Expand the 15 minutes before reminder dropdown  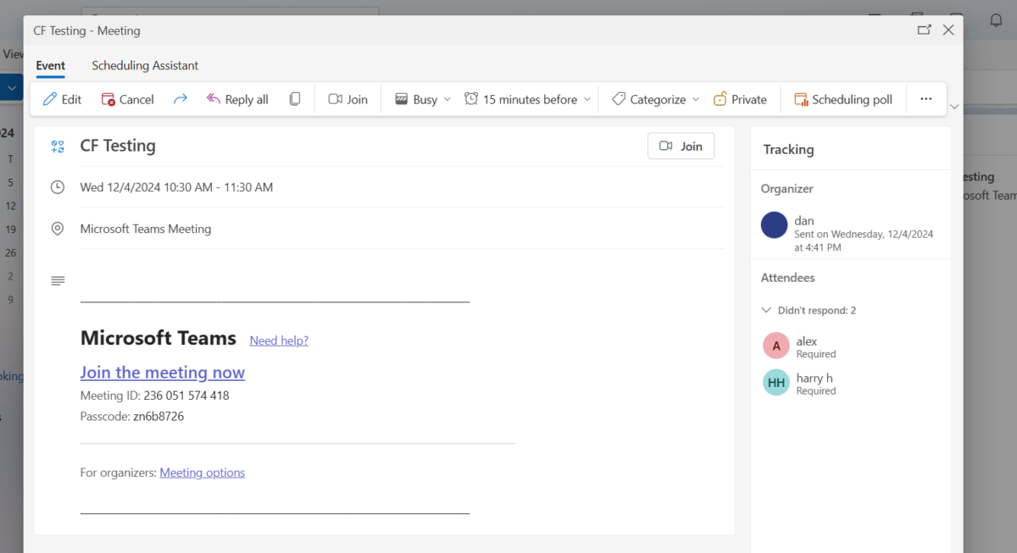tap(527, 99)
